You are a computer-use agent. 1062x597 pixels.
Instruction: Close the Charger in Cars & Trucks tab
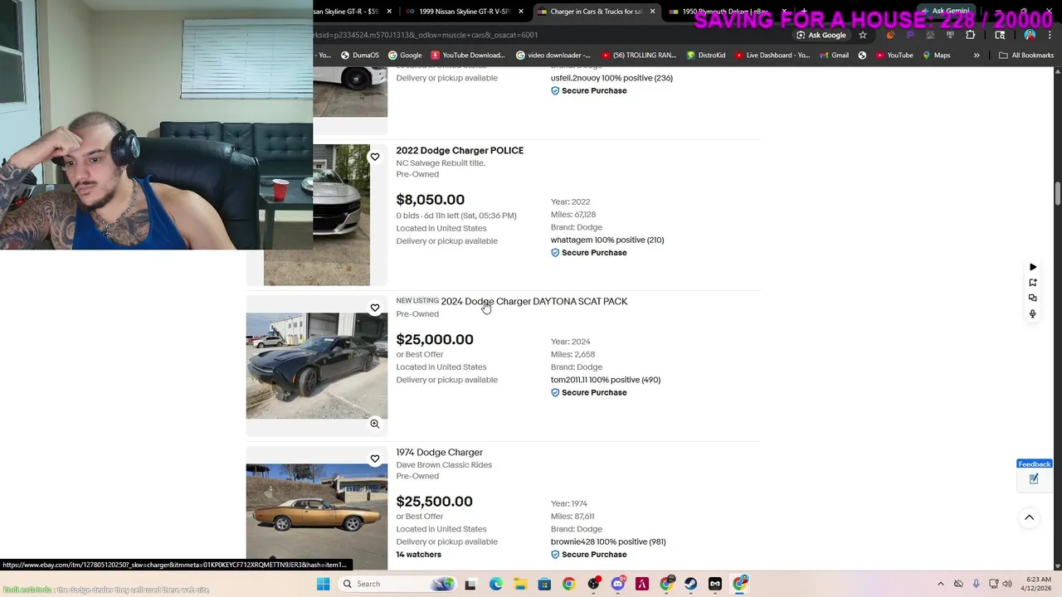[x=652, y=12]
